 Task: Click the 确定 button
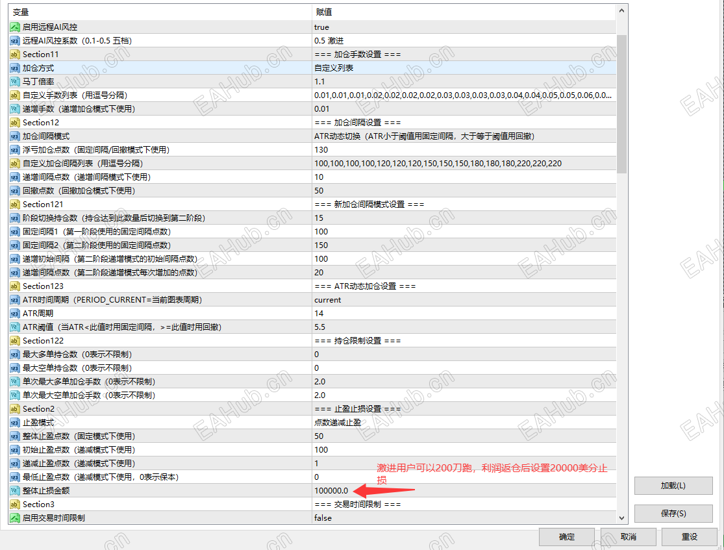[567, 536]
